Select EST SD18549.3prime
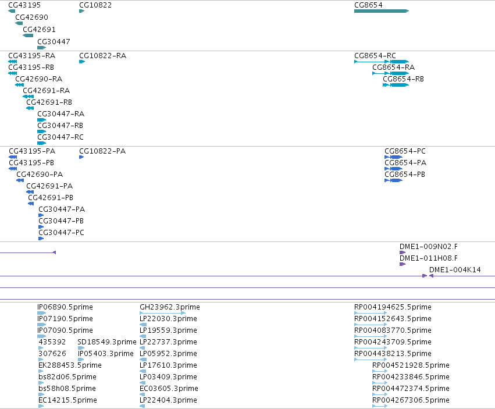495x409 pixels. (x=107, y=342)
